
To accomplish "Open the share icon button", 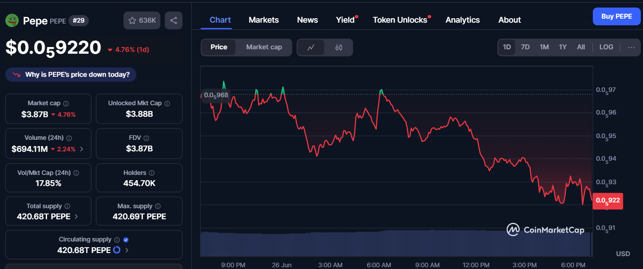I will [174, 20].
